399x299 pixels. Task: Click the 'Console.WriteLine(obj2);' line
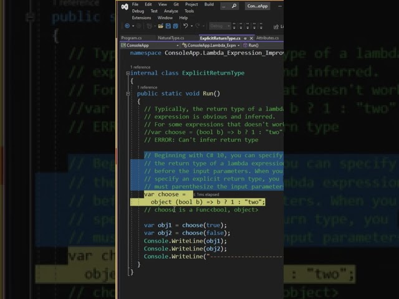tap(185, 249)
